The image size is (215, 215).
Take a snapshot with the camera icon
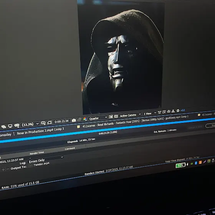[x=74, y=120]
